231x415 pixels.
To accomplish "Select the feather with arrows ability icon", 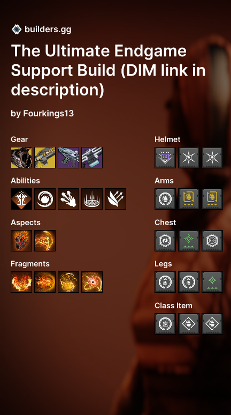I will 115,199.
